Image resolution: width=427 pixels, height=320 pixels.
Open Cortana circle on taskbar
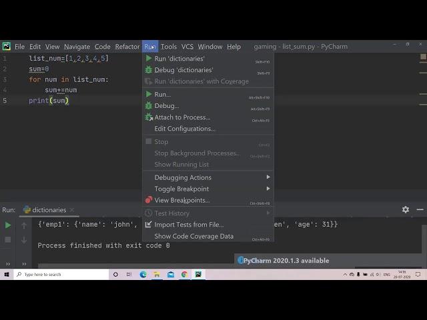point(115,274)
